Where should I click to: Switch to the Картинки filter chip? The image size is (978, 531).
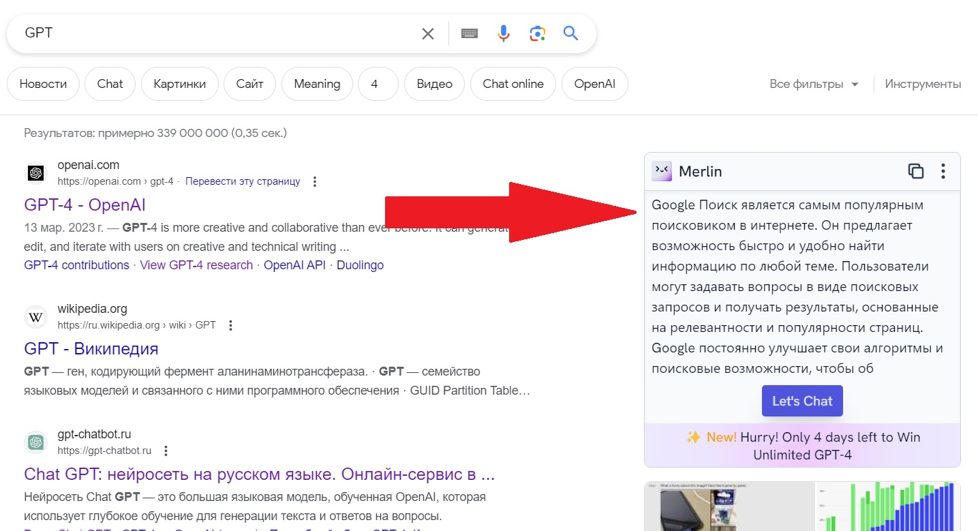[179, 84]
